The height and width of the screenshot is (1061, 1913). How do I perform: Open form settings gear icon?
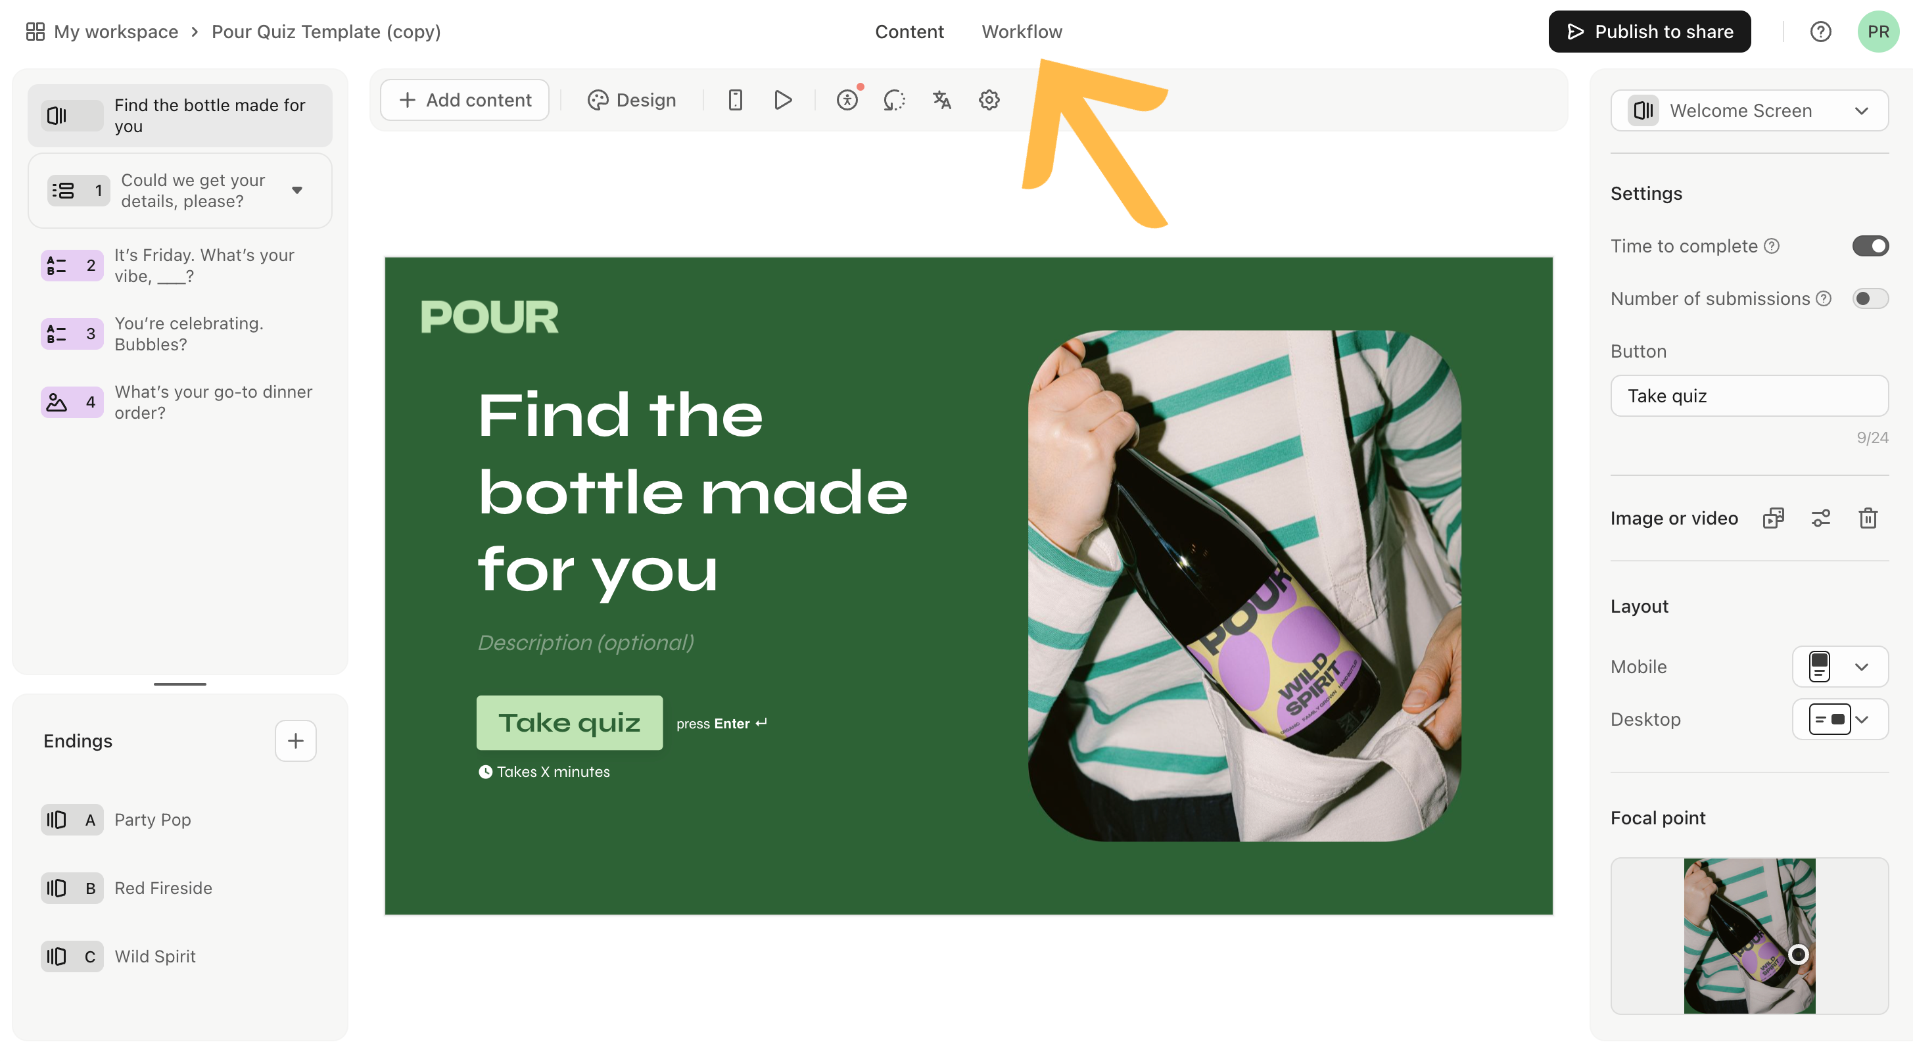coord(989,99)
